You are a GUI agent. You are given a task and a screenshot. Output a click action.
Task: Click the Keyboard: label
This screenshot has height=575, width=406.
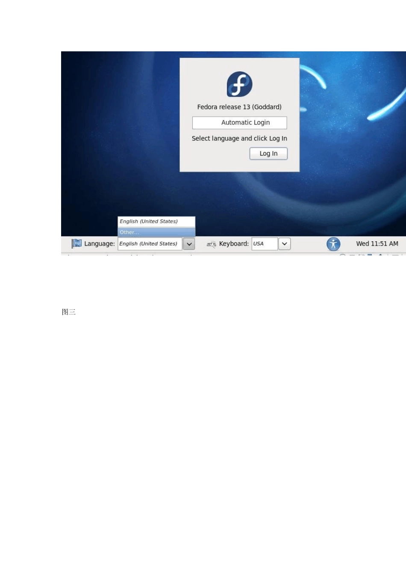pos(234,243)
